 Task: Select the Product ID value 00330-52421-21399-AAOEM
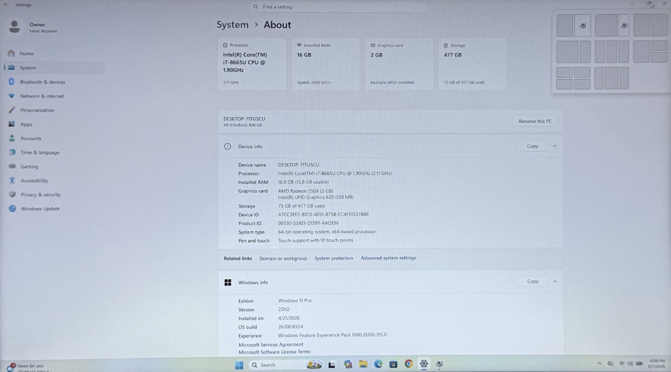(x=308, y=223)
